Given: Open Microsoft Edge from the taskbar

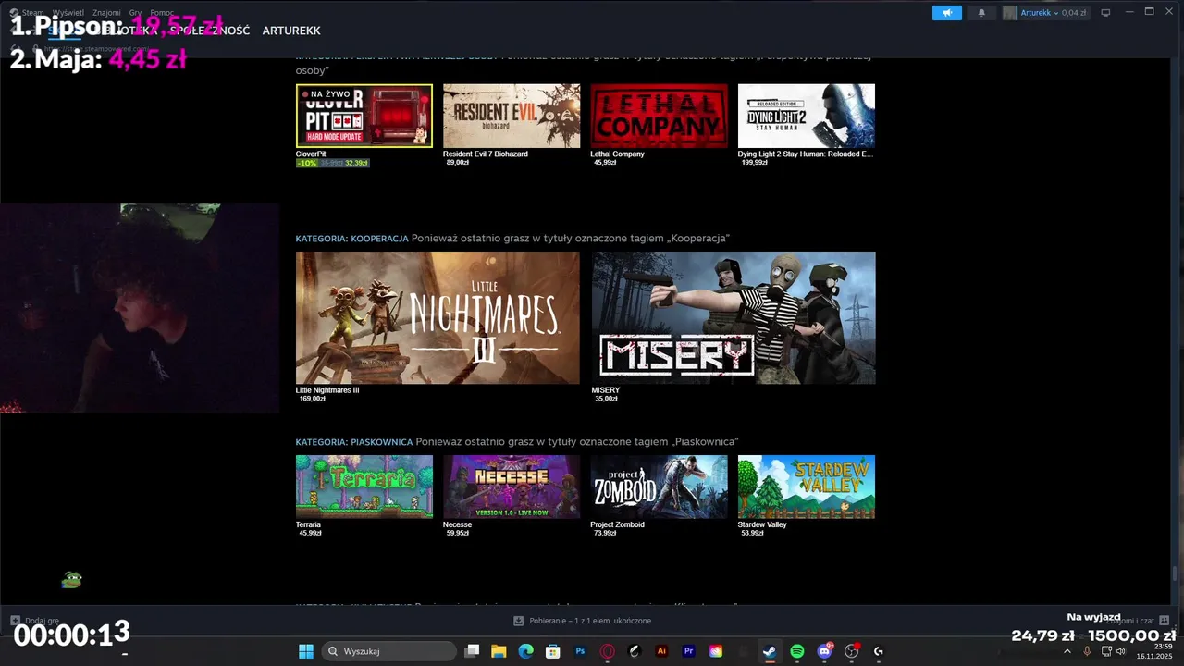Looking at the screenshot, I should point(526,651).
